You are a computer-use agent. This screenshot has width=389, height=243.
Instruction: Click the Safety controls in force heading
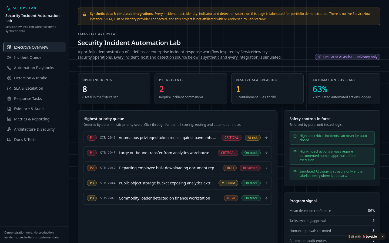tap(310, 119)
